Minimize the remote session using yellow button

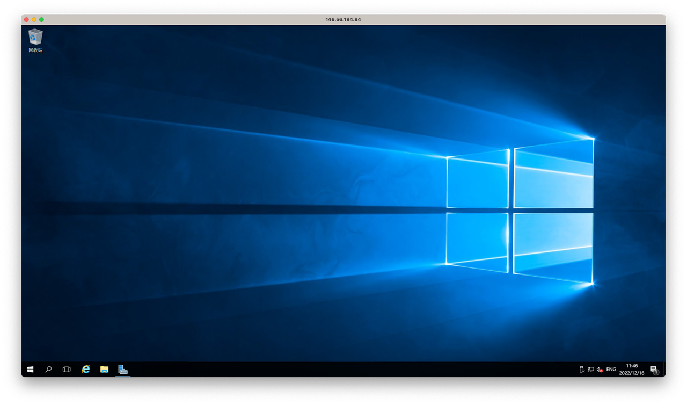click(x=34, y=19)
